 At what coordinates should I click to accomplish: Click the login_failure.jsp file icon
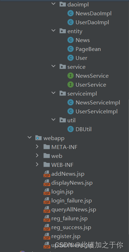[x=47, y=201]
